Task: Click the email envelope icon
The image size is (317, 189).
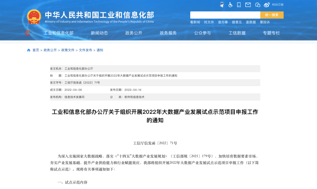Action: pos(248,4)
